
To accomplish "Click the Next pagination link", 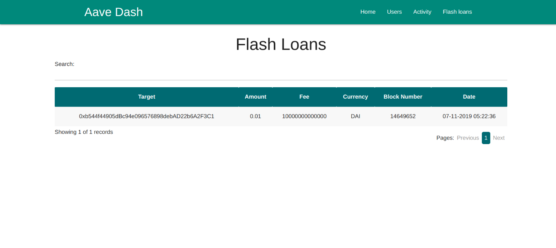I will click(x=499, y=138).
